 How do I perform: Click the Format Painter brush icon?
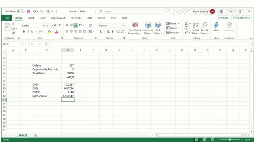(x=13, y=33)
